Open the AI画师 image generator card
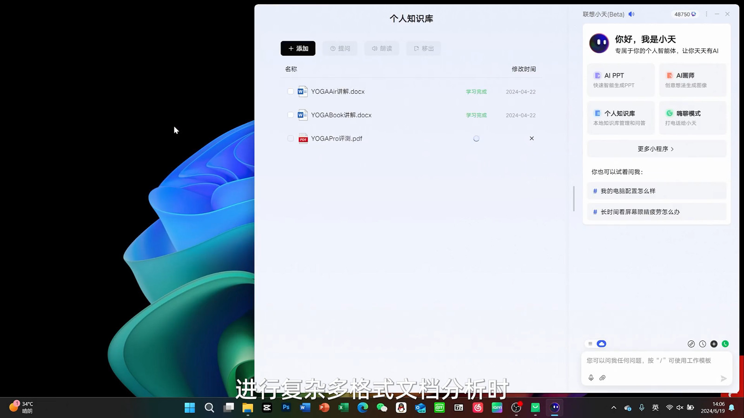 (x=692, y=80)
